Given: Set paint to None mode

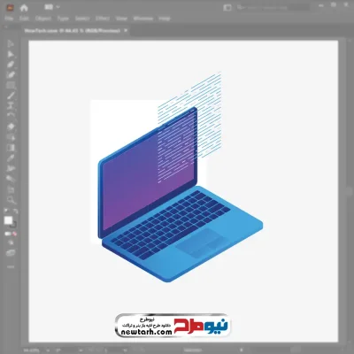Looking at the screenshot, I should [14, 234].
